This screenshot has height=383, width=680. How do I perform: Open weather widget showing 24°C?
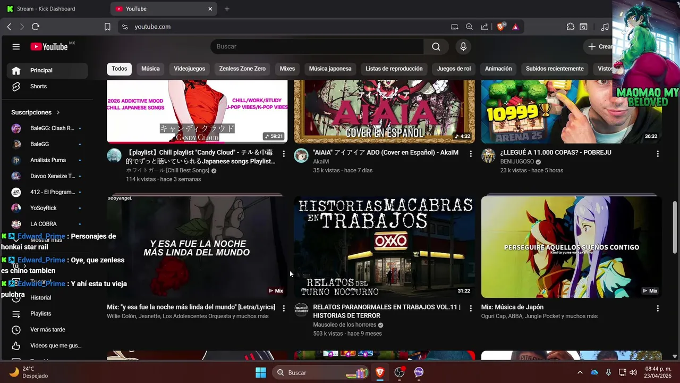click(29, 372)
